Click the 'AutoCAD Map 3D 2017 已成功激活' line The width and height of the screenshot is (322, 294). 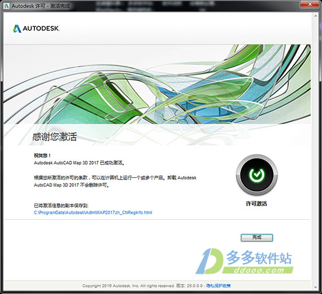pyautogui.click(x=79, y=163)
